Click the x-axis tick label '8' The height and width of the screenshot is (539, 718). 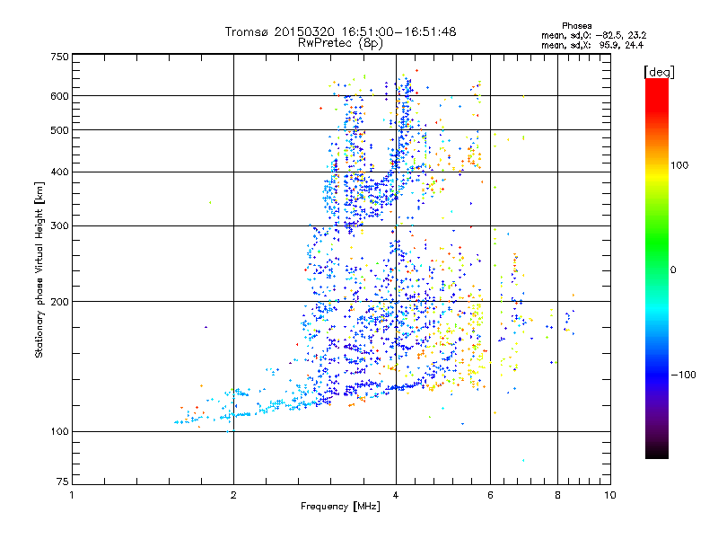(557, 495)
